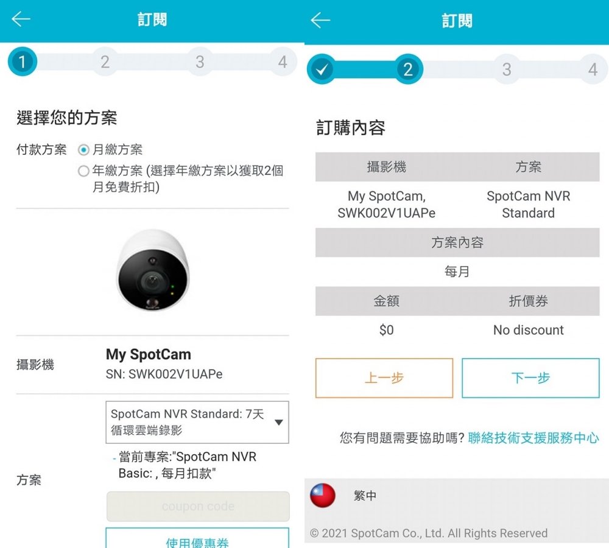
Task: Select the 繁中 language label
Action: coord(365,496)
